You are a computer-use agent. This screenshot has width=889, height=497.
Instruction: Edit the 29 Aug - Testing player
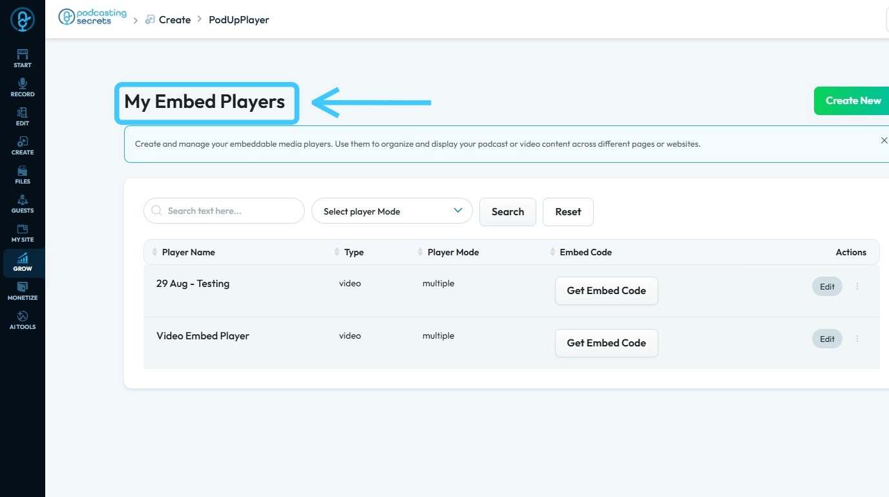click(x=828, y=286)
